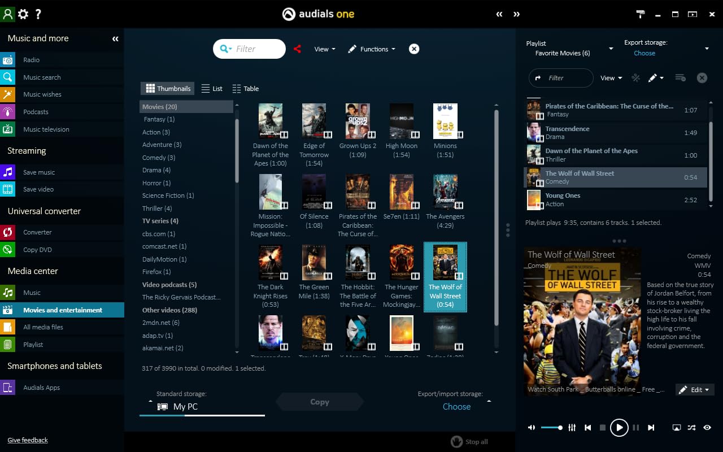Click the playlist remove-tracks icon
The width and height of the screenshot is (723, 452).
(x=680, y=78)
